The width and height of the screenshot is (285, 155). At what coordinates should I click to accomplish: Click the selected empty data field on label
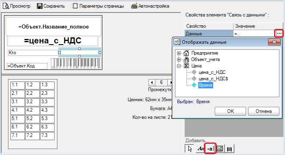[79, 53]
